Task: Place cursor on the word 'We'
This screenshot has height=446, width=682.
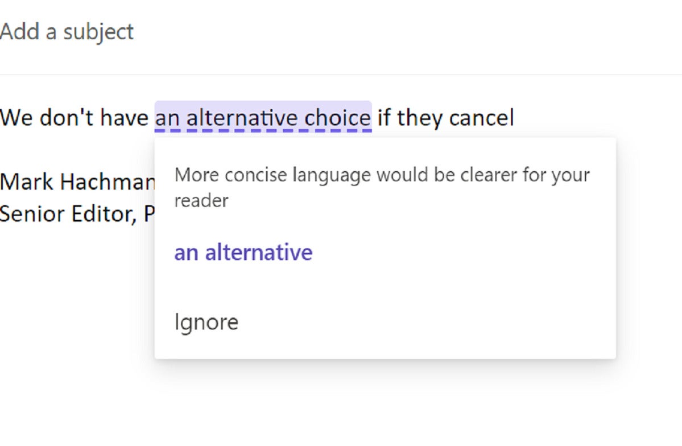Action: coord(16,118)
